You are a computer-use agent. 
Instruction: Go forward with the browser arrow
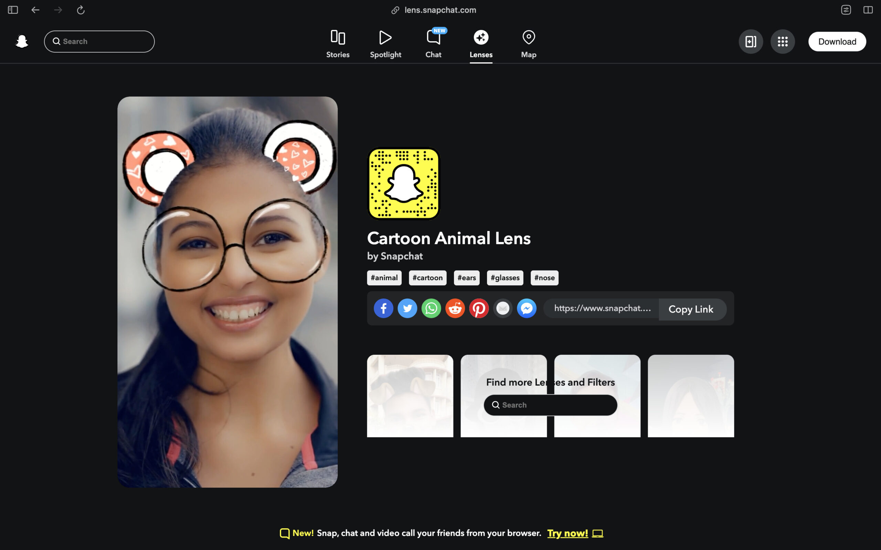(58, 10)
